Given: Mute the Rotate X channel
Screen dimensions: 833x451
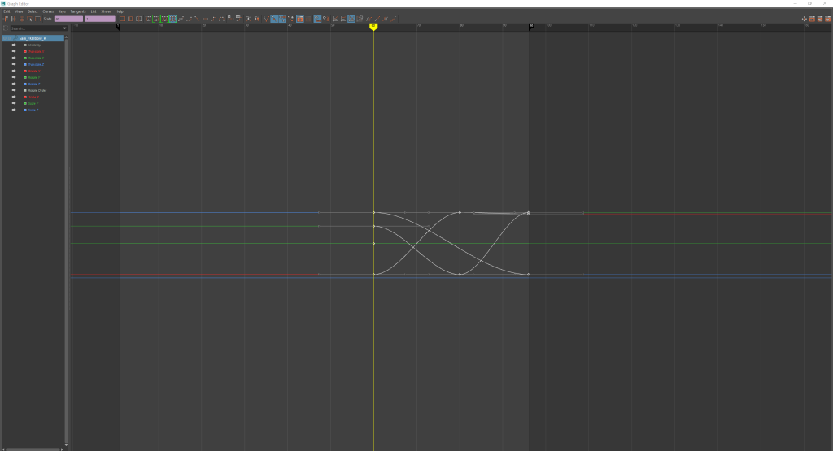Looking at the screenshot, I should click(x=14, y=71).
